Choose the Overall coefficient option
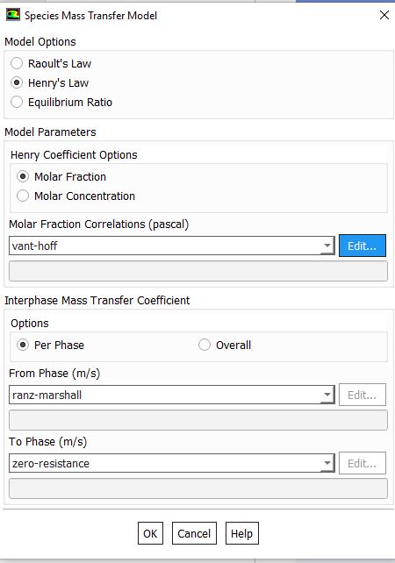 click(x=205, y=345)
